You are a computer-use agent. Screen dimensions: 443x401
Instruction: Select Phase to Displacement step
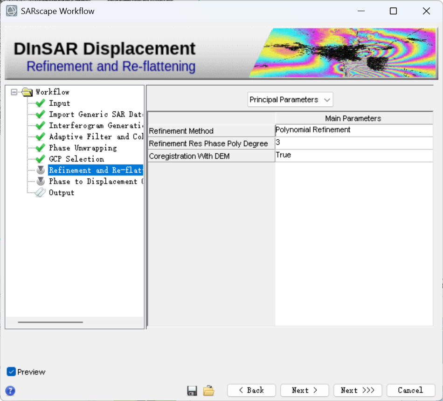96,181
